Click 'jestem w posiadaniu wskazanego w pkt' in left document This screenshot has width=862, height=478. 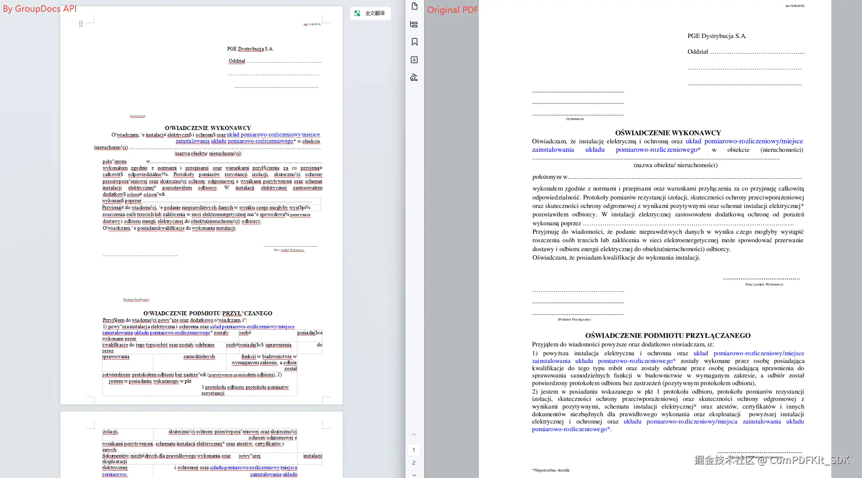[150, 381]
